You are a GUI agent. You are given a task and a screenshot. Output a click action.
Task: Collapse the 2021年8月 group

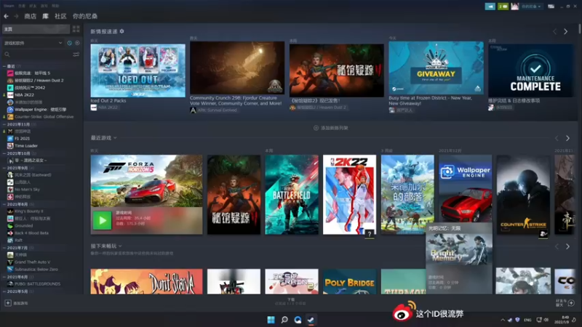[4, 204]
